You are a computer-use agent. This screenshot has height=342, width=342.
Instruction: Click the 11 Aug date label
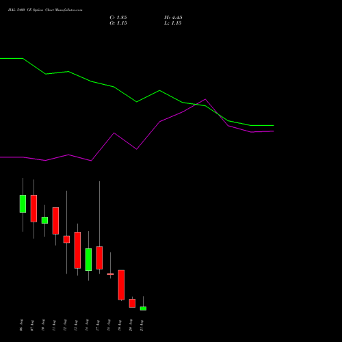click(54, 325)
